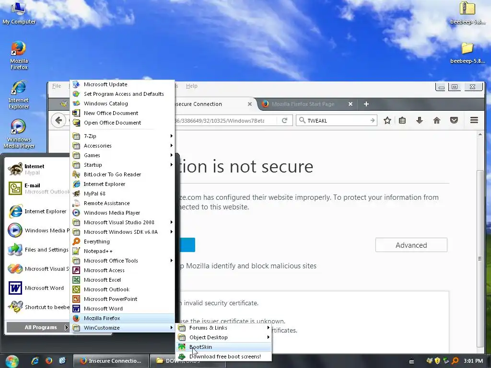
Task: Open Microsoft Access from the programs list
Action: point(122,270)
